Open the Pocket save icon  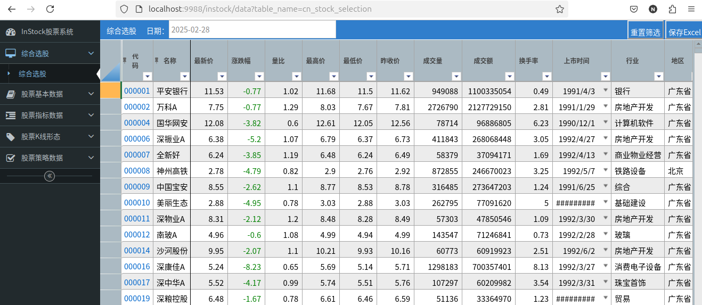[x=634, y=9]
